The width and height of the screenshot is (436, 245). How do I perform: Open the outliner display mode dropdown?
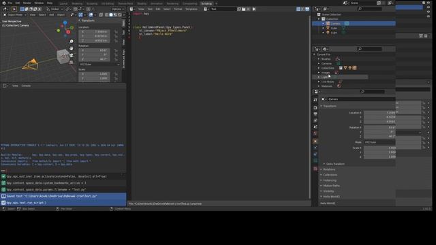tap(326, 9)
